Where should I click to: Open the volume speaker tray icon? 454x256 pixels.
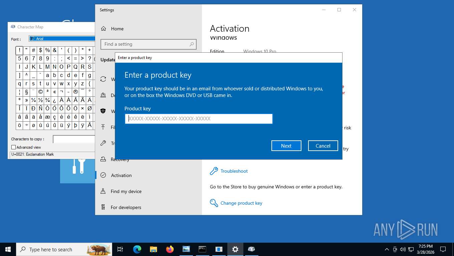click(x=403, y=249)
